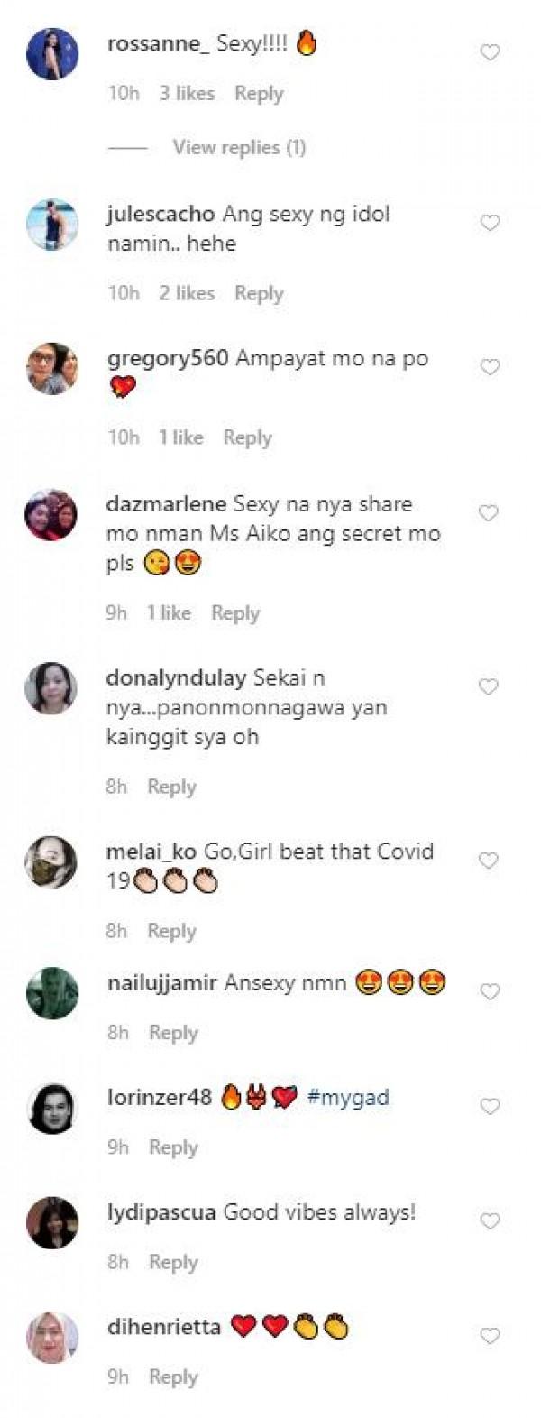The height and width of the screenshot is (1418, 541).
Task: Heart the dazmarlene comment
Action: [488, 513]
